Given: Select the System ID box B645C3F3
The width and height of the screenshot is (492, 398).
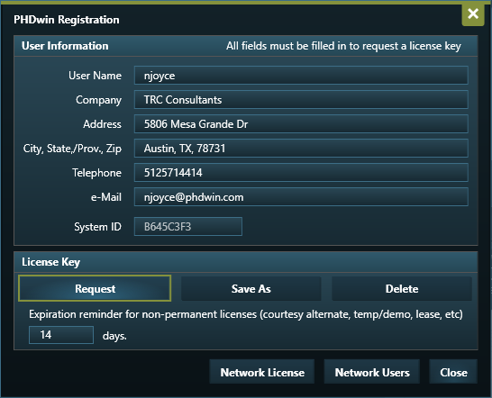Looking at the screenshot, I should [188, 226].
